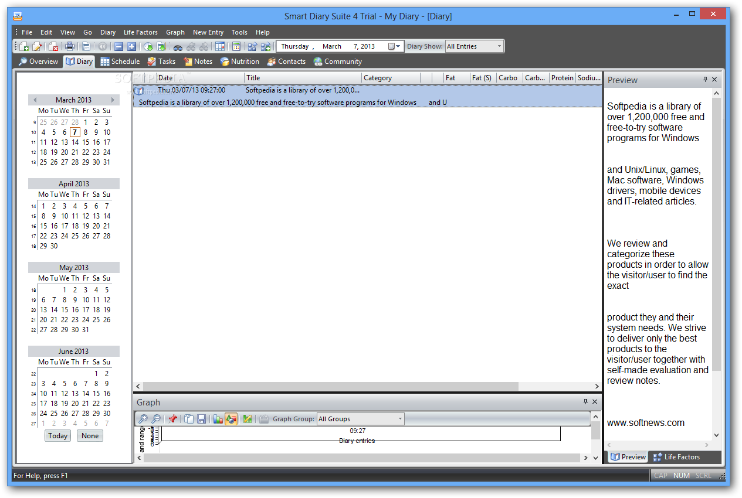The height and width of the screenshot is (498, 742).
Task: Go to previous month in the calendar
Action: click(x=35, y=100)
